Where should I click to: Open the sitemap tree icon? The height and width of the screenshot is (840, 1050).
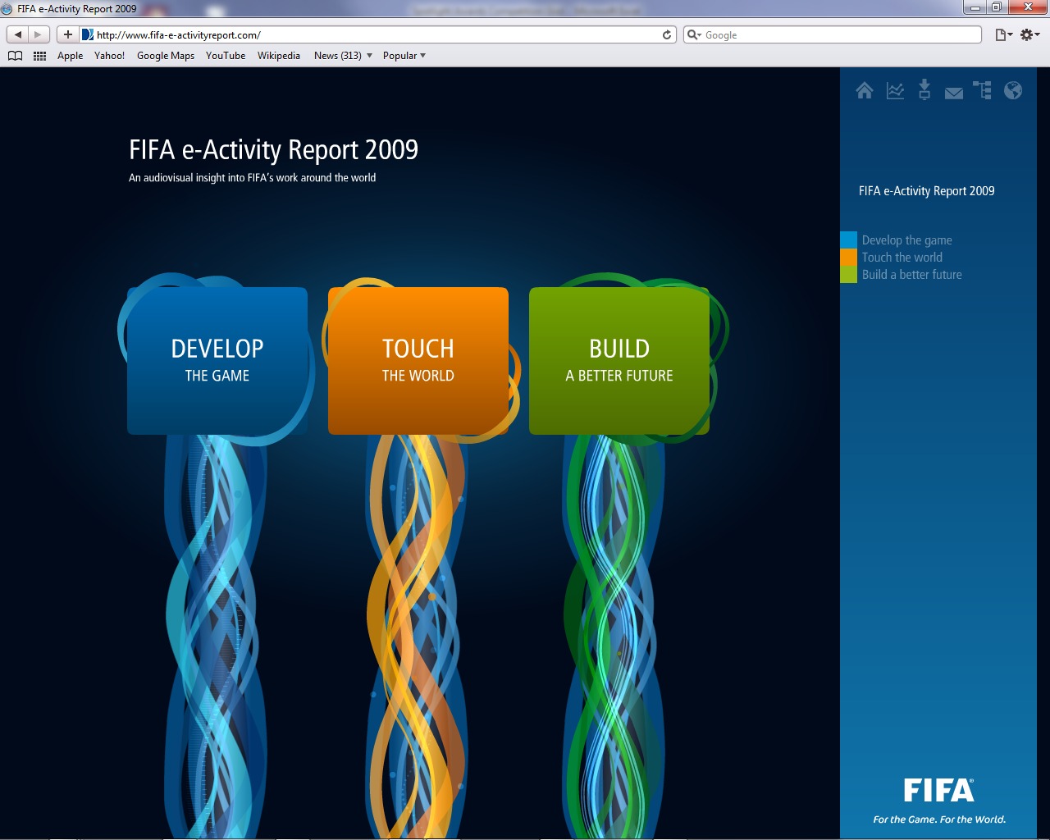coord(982,90)
